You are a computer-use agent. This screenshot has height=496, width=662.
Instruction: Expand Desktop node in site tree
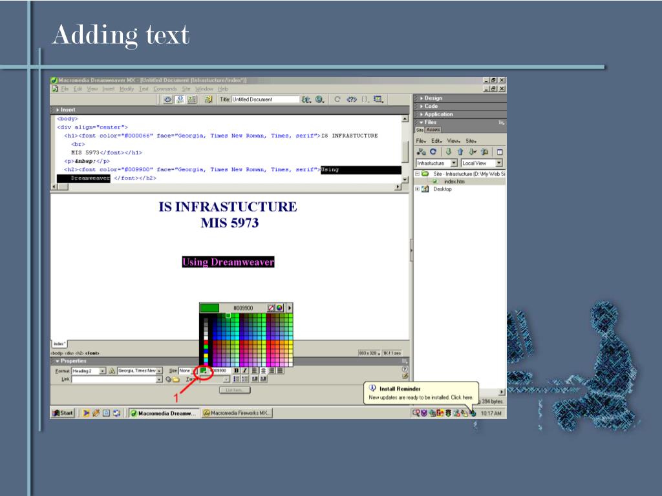pos(418,189)
